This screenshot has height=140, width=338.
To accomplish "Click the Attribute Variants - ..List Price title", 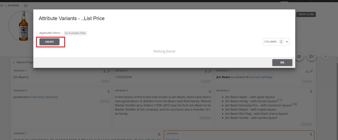I will pyautogui.click(x=72, y=18).
